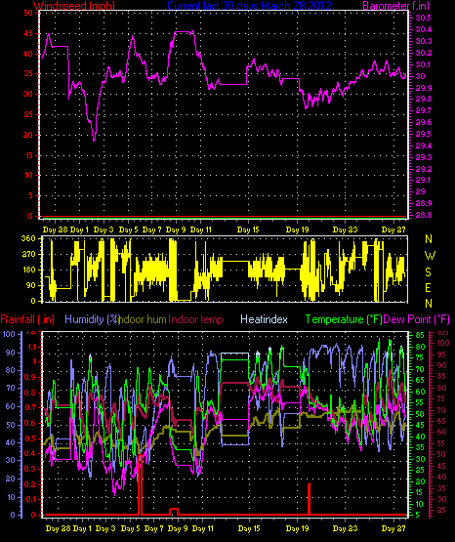
Task: Select 'Day 11' under the windspeed chart
Action: [201, 229]
